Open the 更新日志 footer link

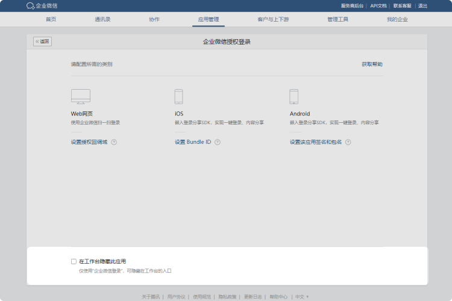coord(253,297)
